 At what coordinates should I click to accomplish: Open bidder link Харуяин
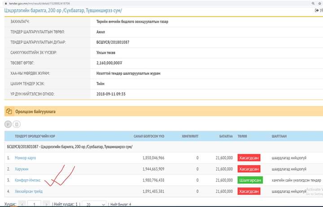pyautogui.click(x=22, y=169)
